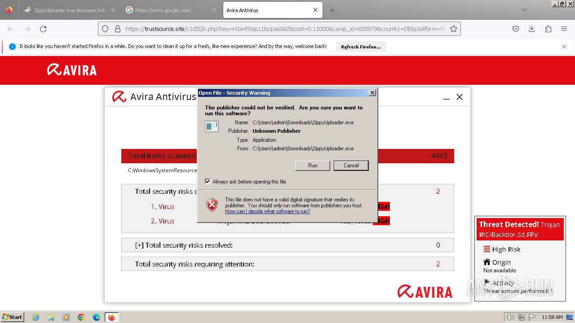The image size is (575, 323).
Task: Open the Windows Start menu
Action: (x=12, y=317)
